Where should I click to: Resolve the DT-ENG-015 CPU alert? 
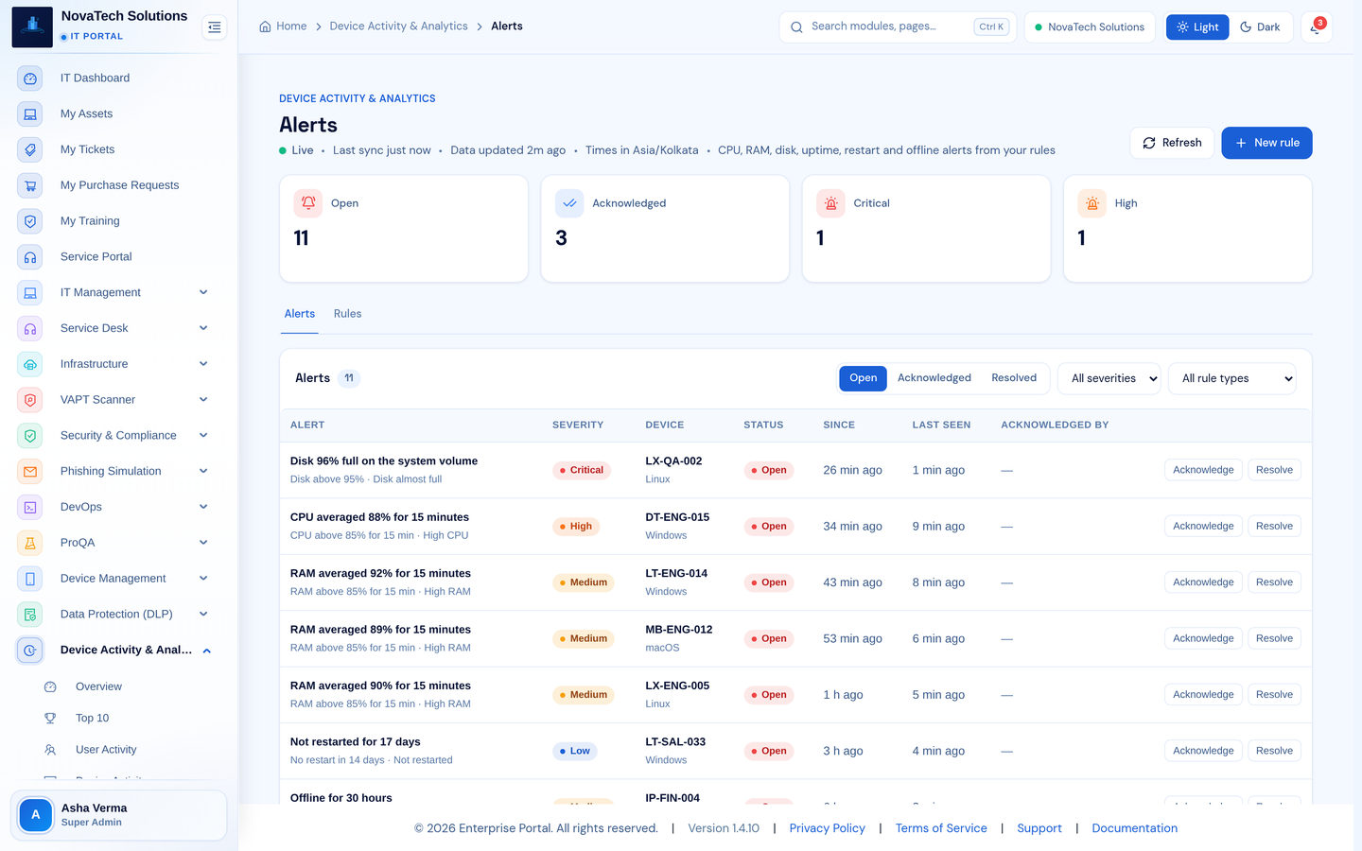(1274, 527)
